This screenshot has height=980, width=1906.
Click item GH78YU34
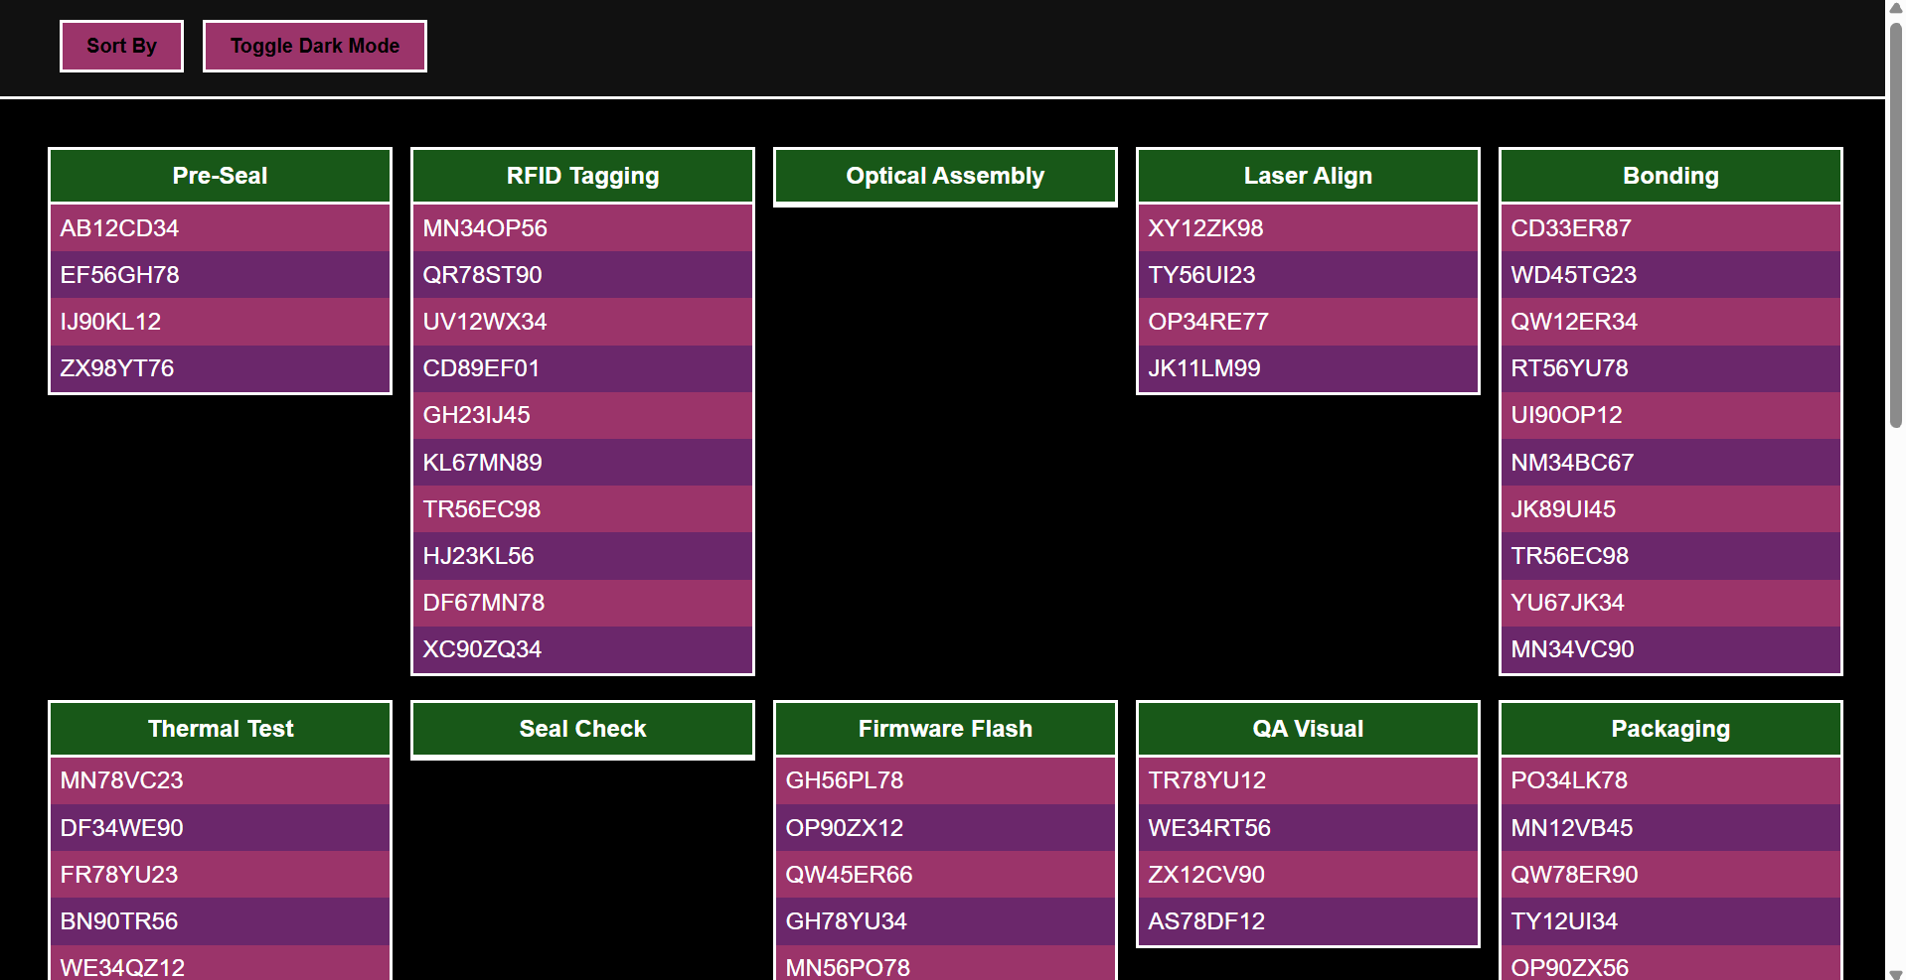coord(945,921)
